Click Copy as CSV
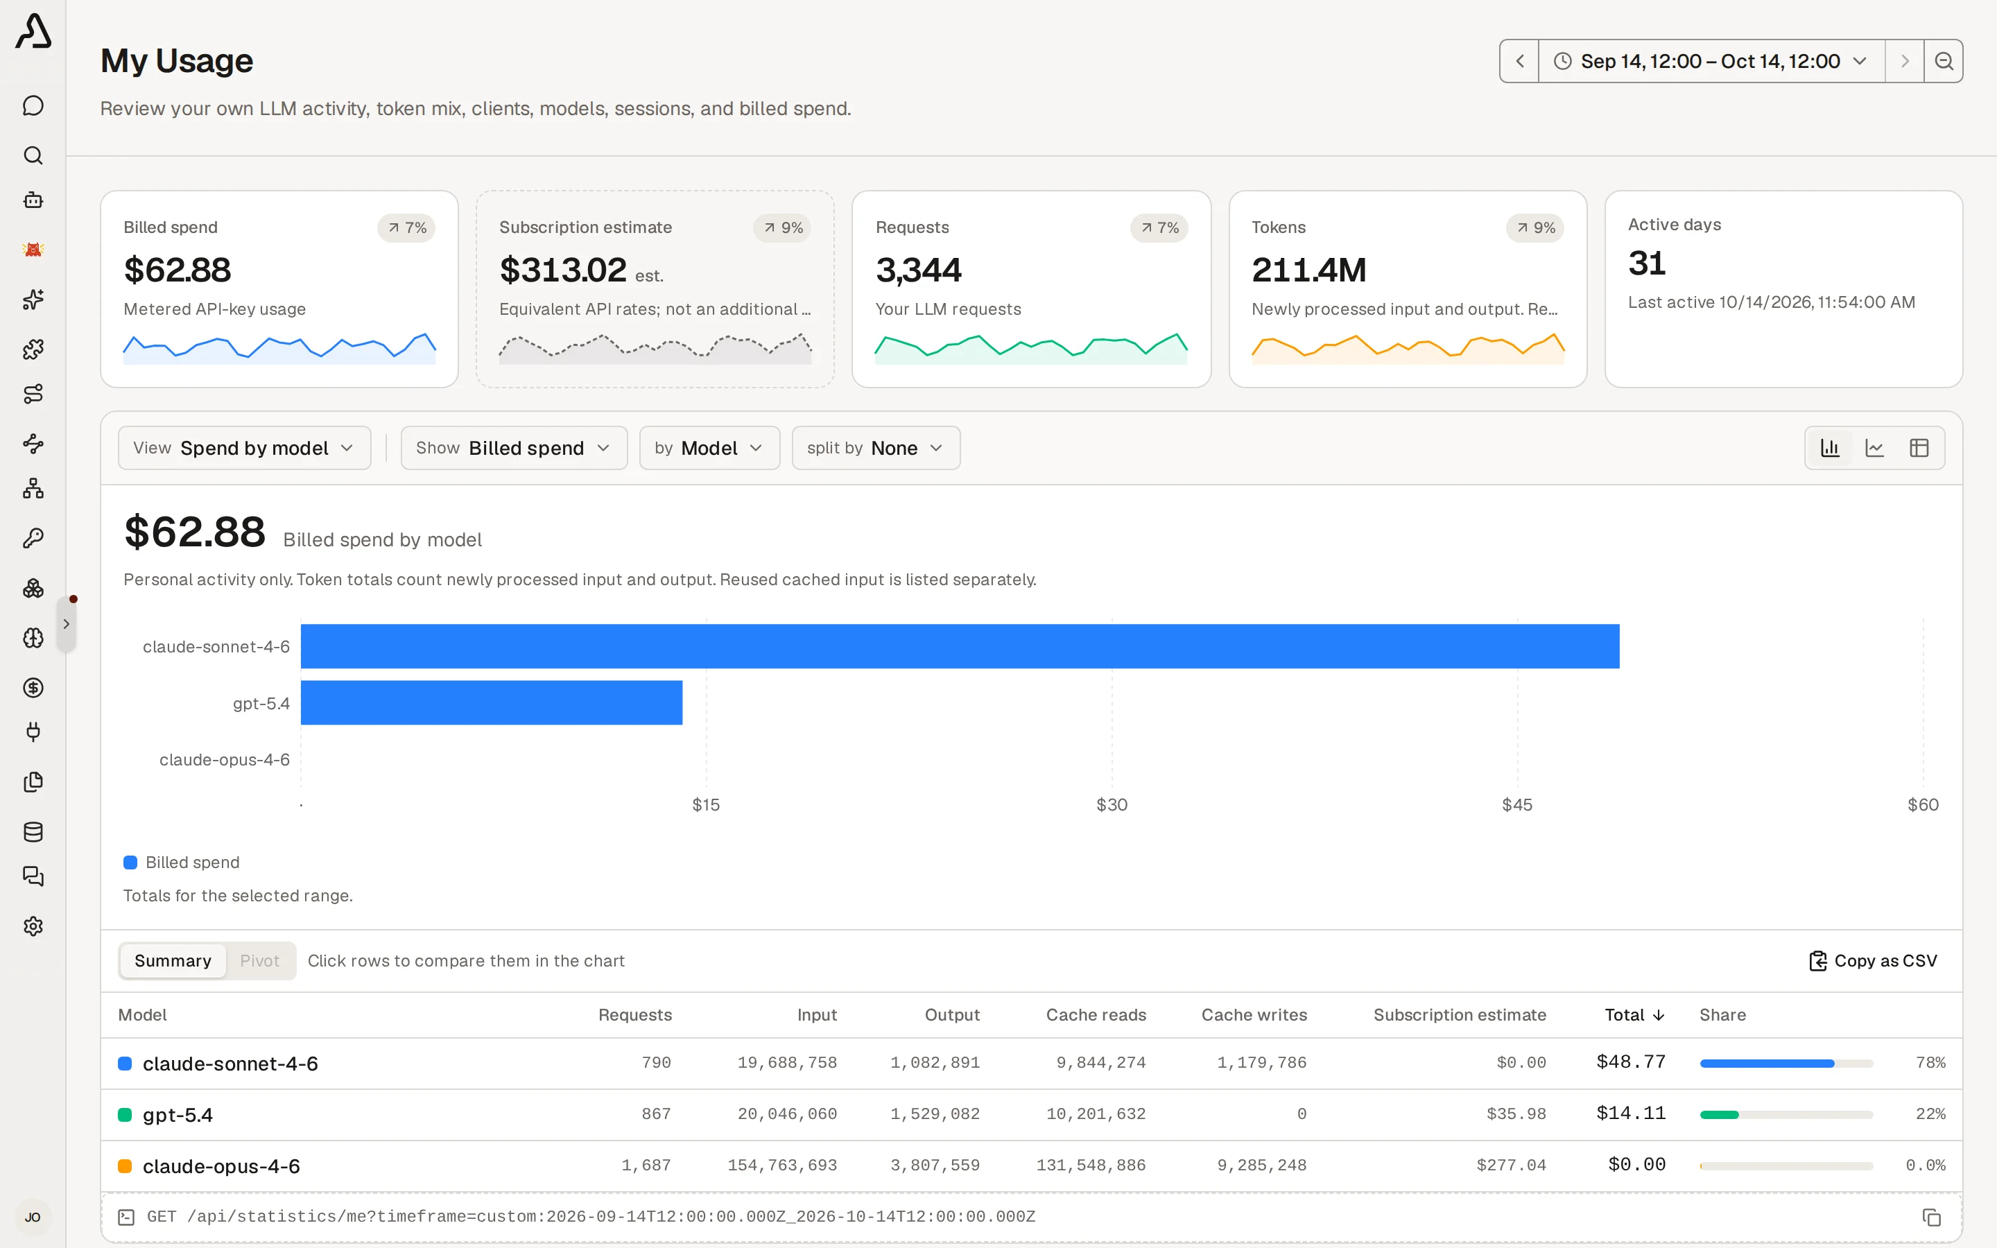 pyautogui.click(x=1872, y=961)
